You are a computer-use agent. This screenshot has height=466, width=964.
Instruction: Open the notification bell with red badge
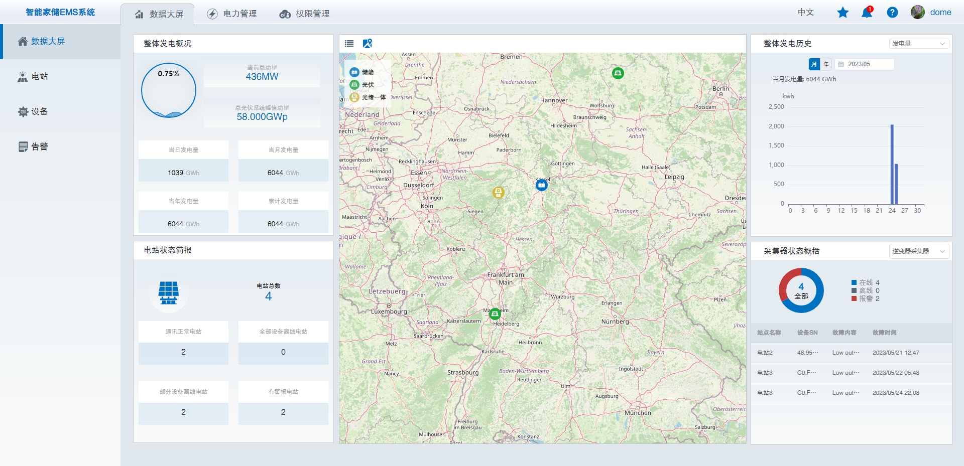click(867, 13)
